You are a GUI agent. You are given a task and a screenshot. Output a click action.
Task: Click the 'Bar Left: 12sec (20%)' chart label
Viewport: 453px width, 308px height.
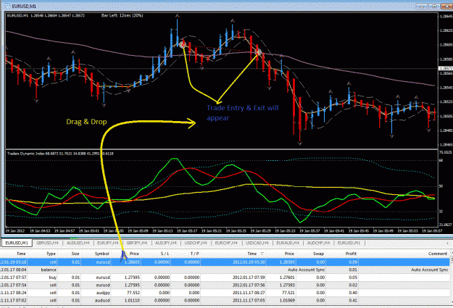[122, 15]
